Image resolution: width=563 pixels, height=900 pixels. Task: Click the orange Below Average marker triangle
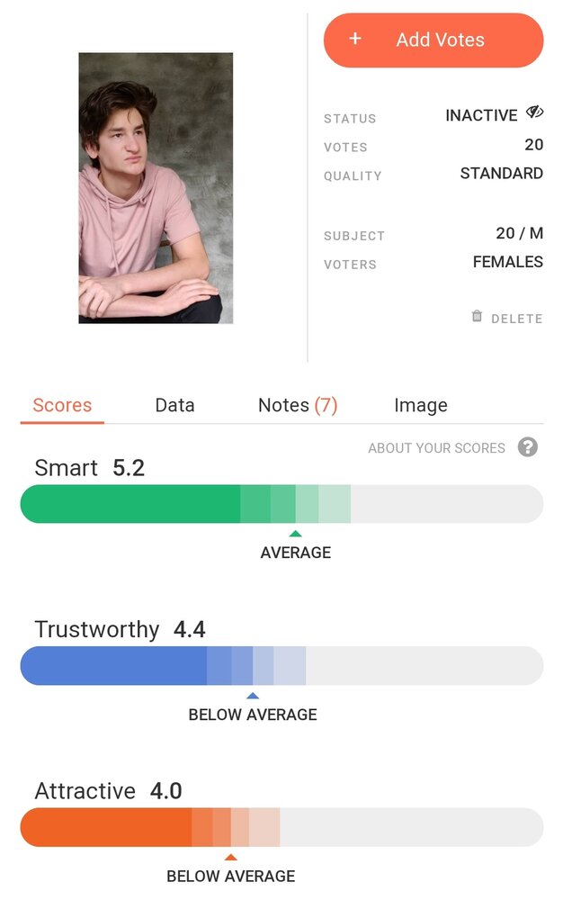point(230,857)
